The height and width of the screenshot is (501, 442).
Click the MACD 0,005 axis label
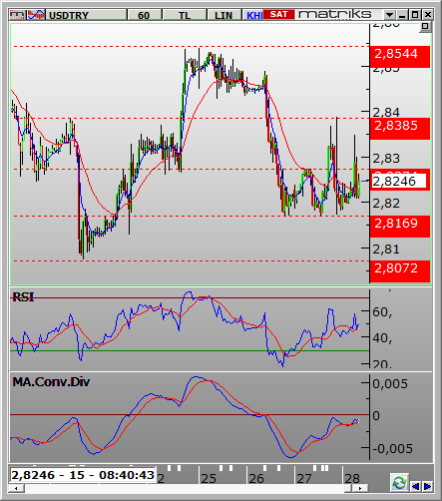click(390, 384)
